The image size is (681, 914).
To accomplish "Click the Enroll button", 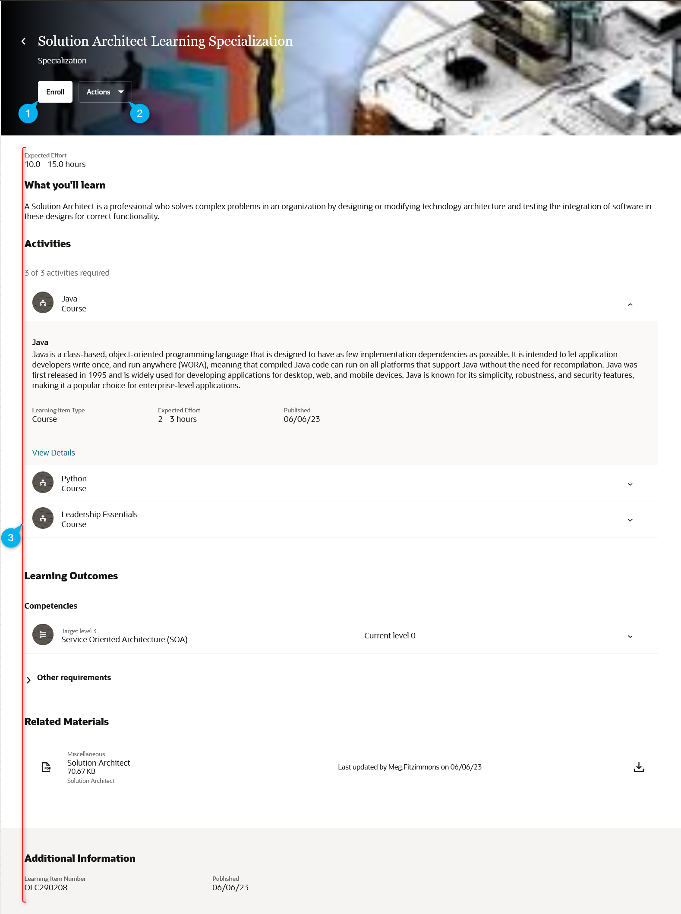I will point(55,92).
